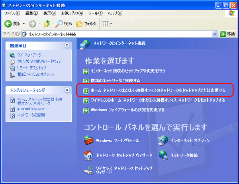Click arrow icon for インターネット接続のセットアップ
This screenshot has width=239, height=184.
click(86, 71)
